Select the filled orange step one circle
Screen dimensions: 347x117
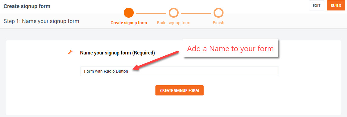(x=129, y=13)
